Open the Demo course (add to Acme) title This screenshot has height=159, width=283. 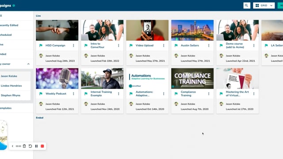pyautogui.click(x=235, y=45)
